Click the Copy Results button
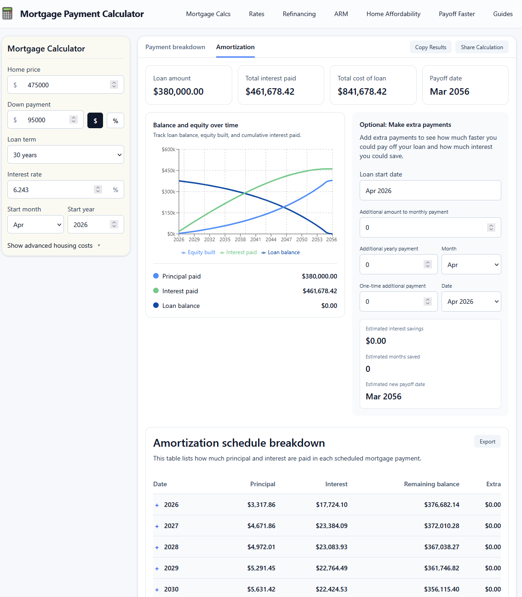The width and height of the screenshot is (522, 597). tap(430, 47)
